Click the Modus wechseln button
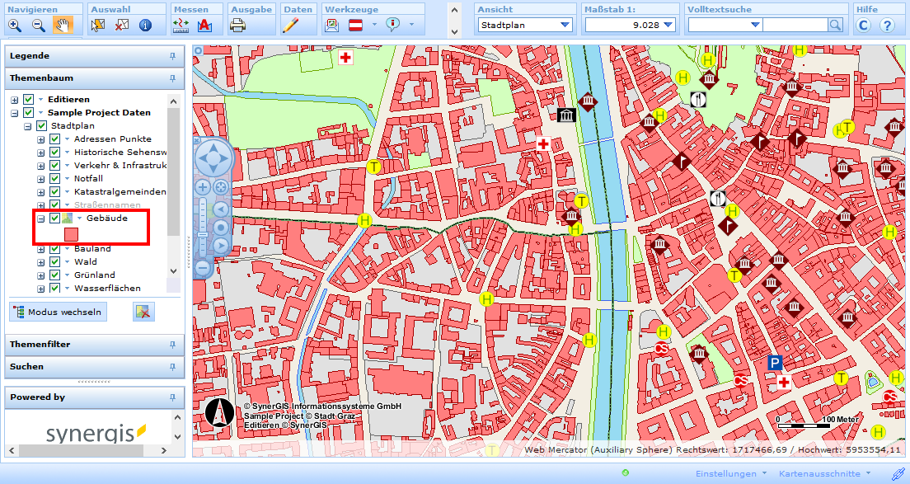 click(x=58, y=312)
